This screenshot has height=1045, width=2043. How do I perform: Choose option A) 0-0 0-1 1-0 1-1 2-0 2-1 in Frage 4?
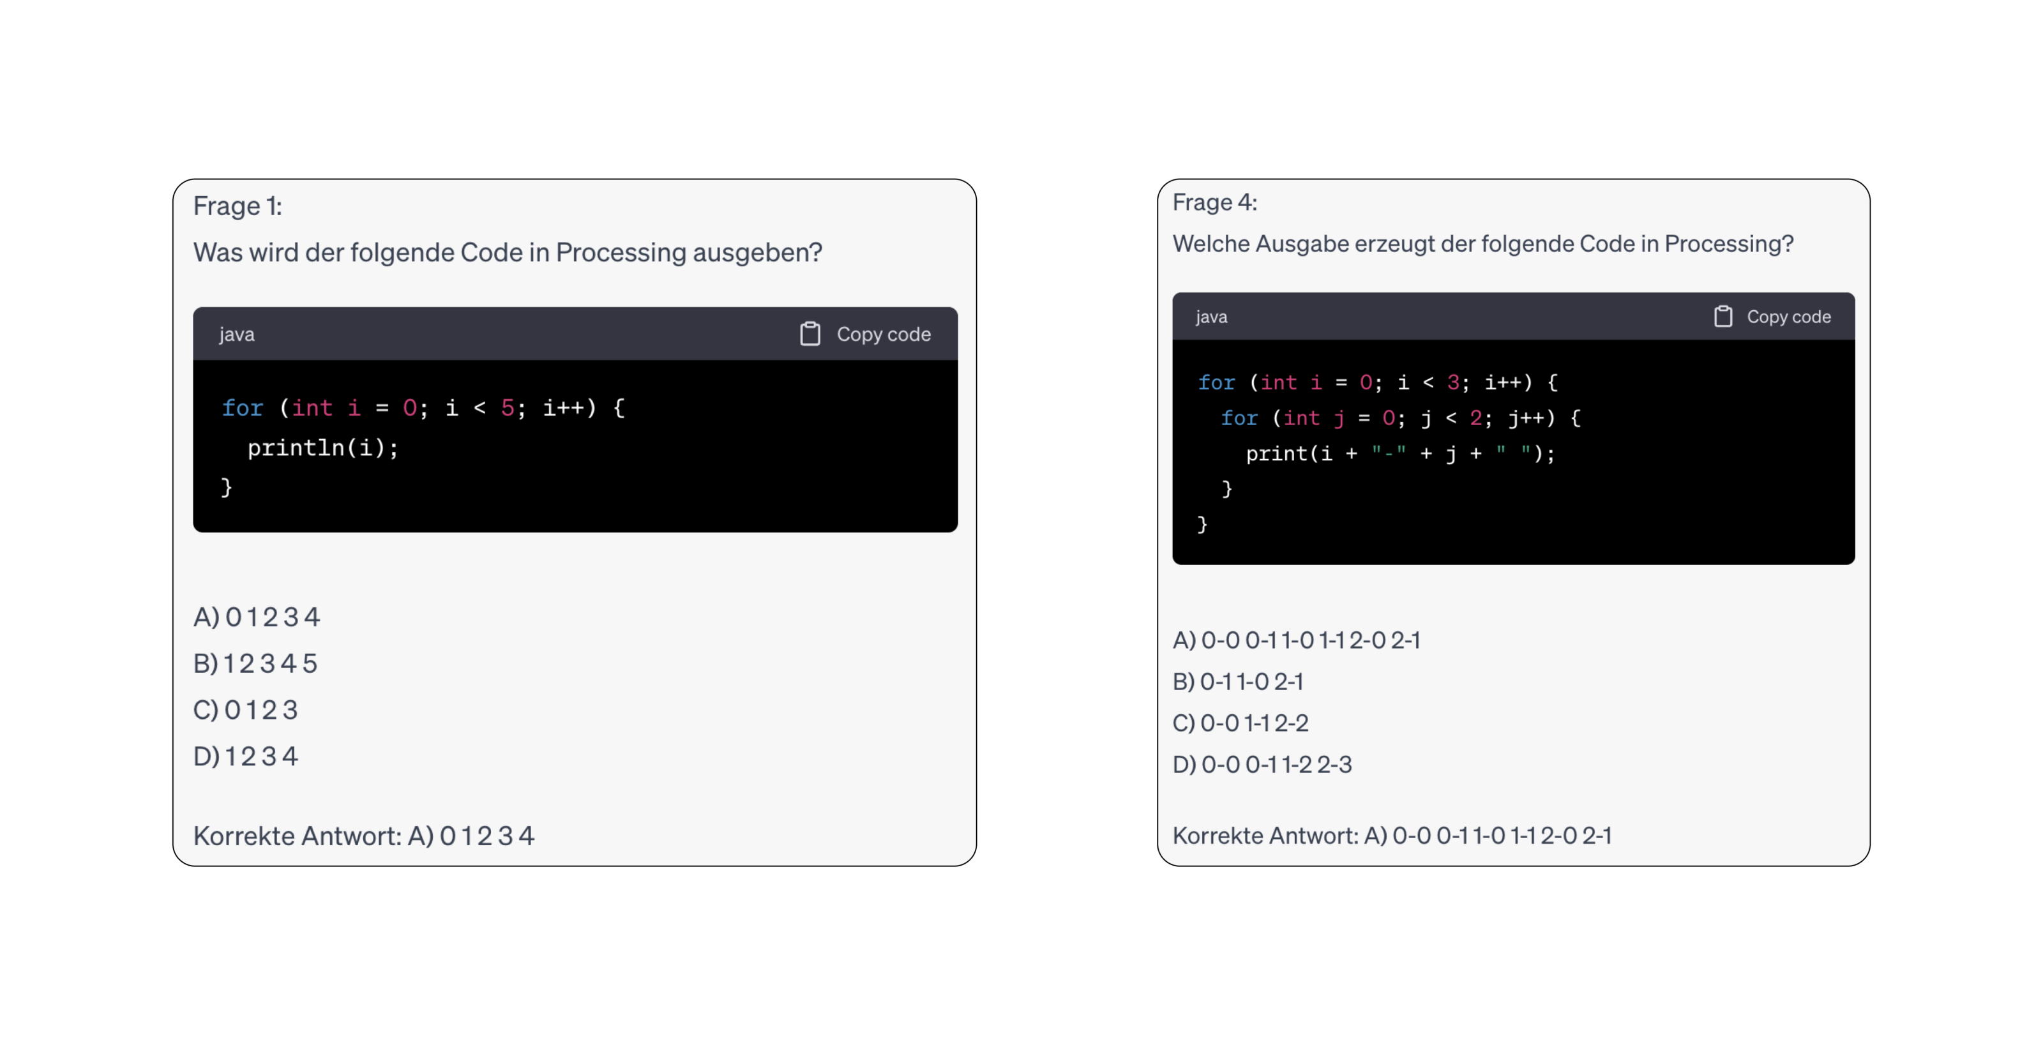point(1296,639)
